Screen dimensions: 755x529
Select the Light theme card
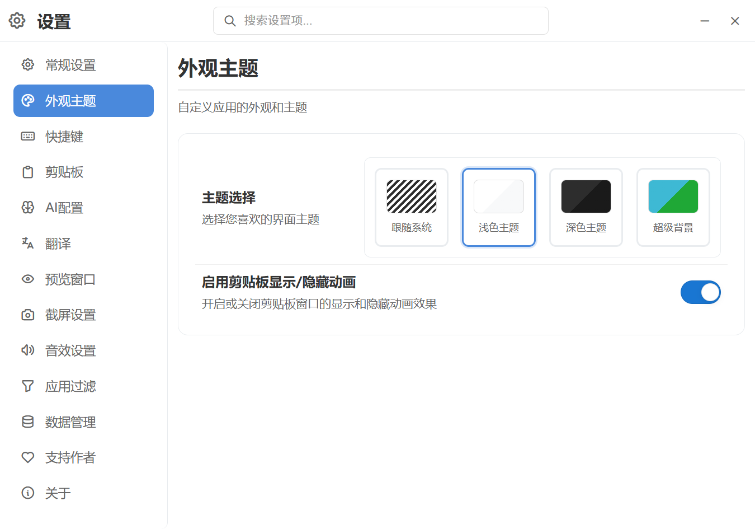[x=498, y=207]
